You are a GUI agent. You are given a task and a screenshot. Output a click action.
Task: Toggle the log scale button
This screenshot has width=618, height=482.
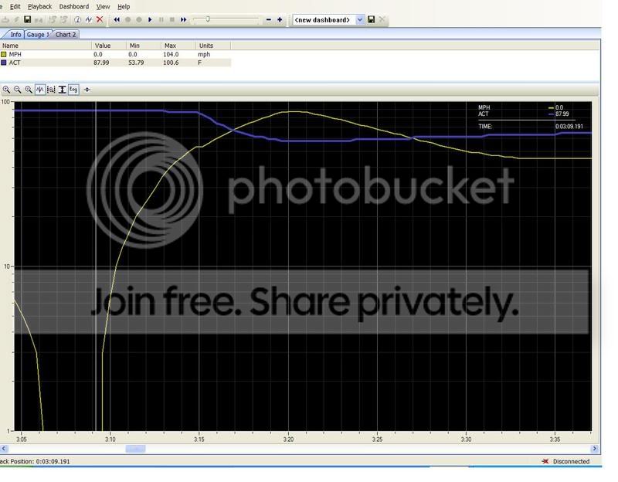click(73, 90)
